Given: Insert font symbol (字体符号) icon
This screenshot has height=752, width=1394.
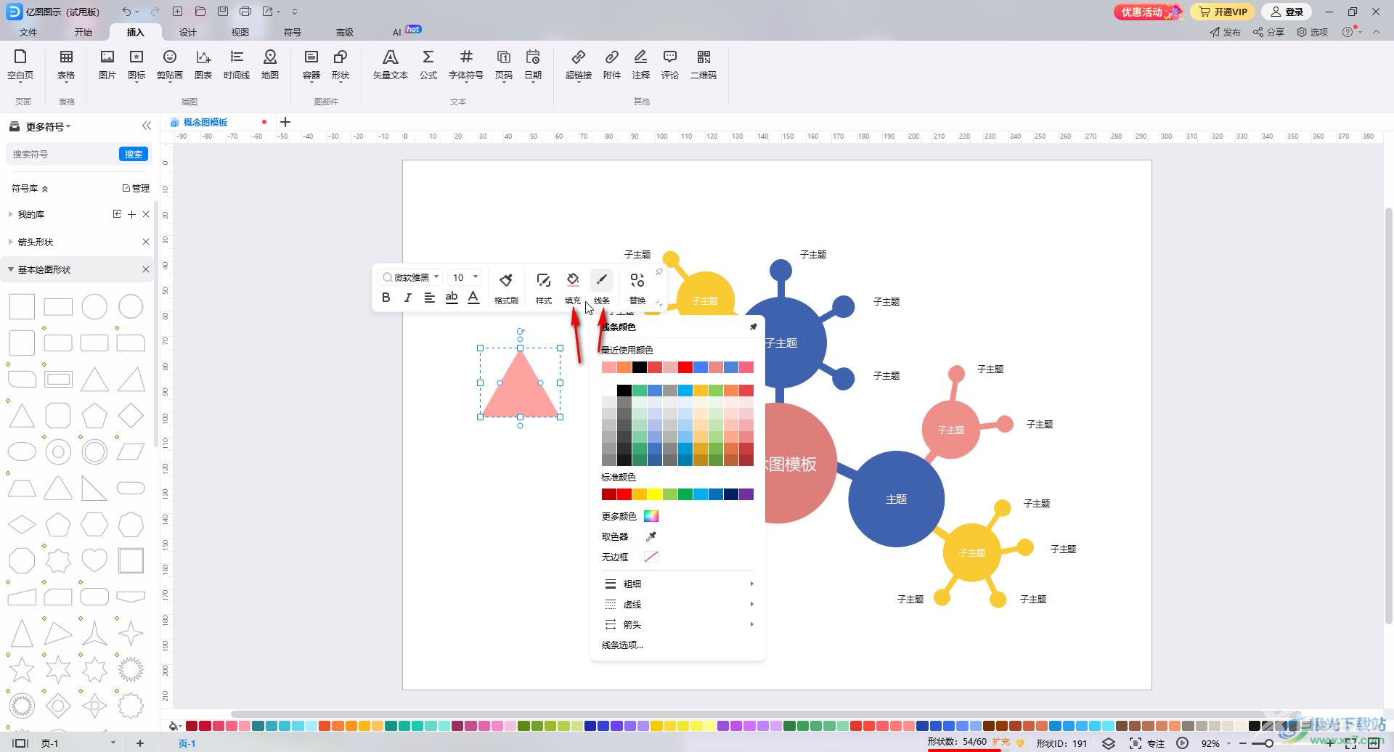Looking at the screenshot, I should [466, 65].
